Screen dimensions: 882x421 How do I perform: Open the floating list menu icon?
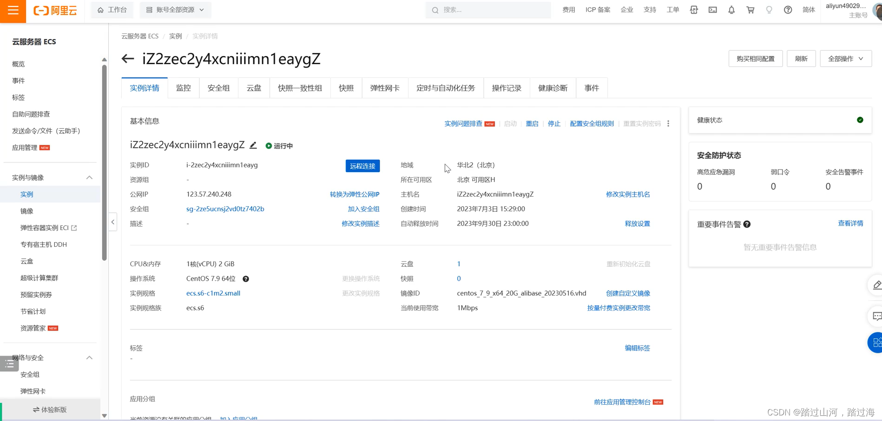click(x=9, y=364)
